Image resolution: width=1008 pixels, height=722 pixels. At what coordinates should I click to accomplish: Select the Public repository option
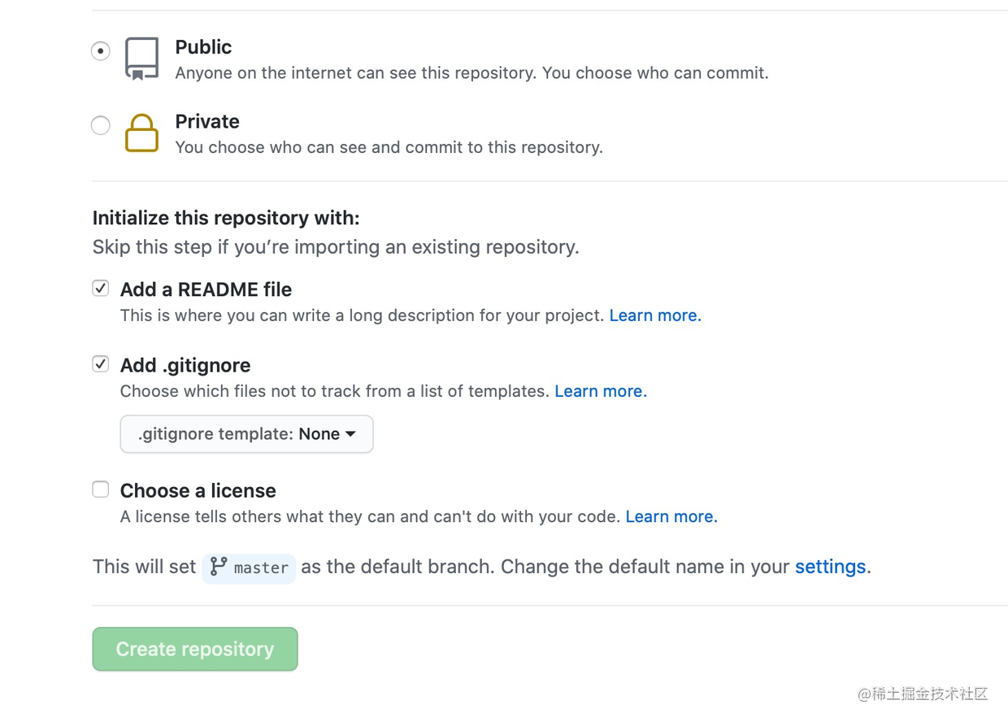coord(100,50)
